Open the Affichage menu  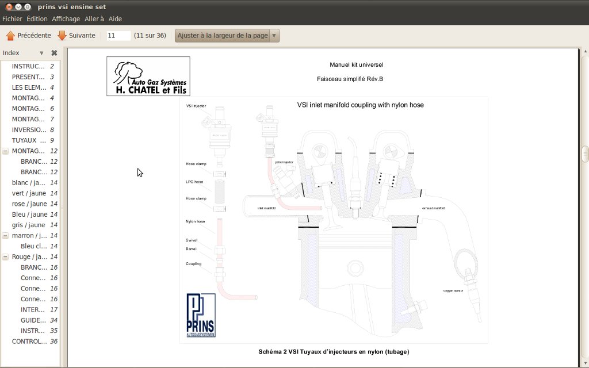[x=66, y=19]
